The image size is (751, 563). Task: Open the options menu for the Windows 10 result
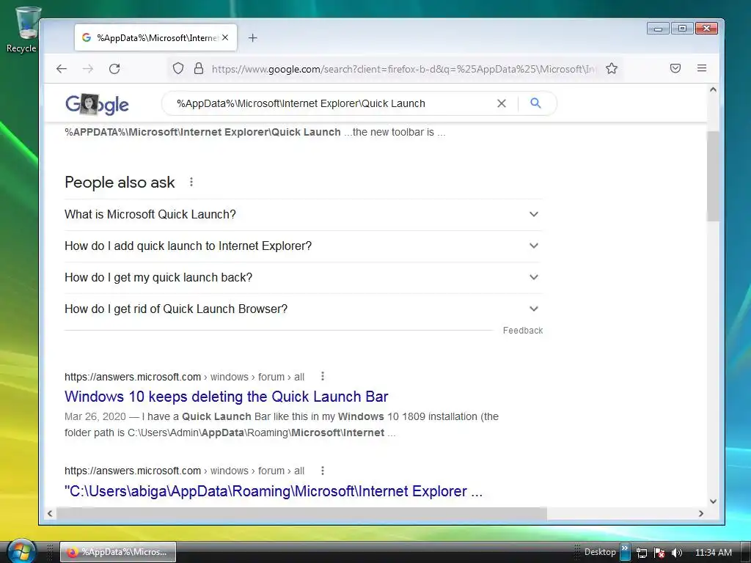point(323,376)
